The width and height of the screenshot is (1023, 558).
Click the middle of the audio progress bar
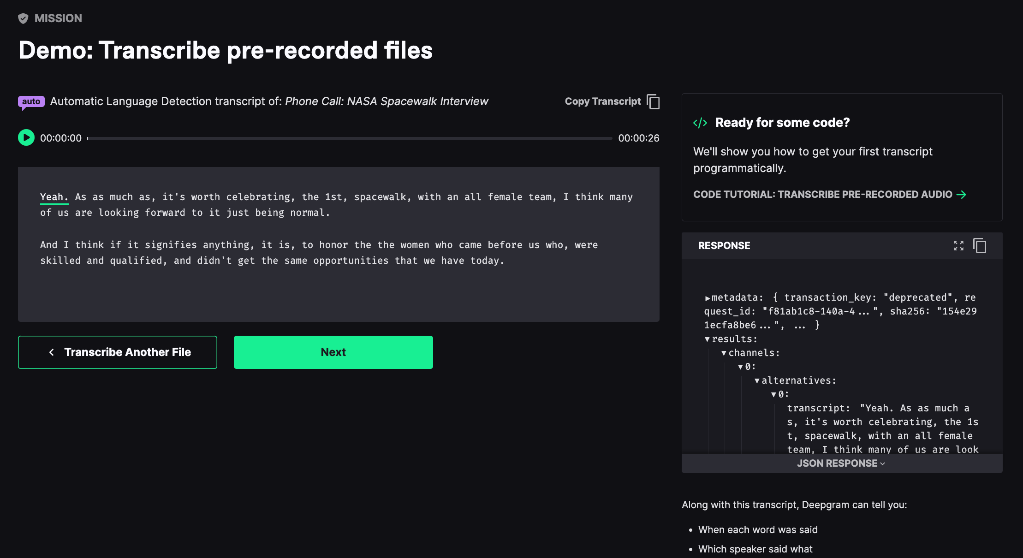[350, 138]
